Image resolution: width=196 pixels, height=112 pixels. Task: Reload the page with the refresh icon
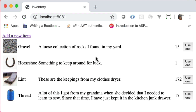pyautogui.click(x=24, y=17)
